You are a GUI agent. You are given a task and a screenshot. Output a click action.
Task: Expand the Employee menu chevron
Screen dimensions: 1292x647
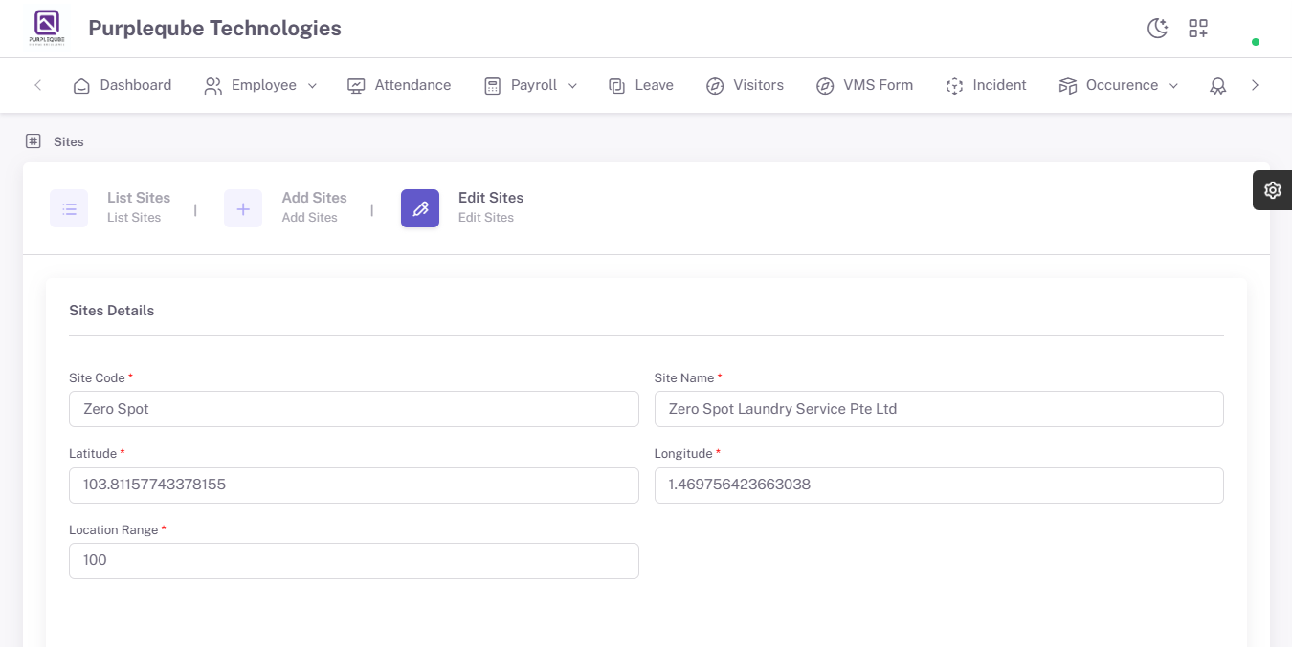312,86
